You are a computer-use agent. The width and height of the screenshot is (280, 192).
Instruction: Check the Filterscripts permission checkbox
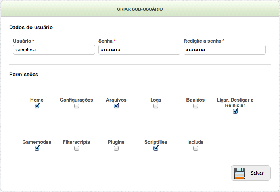coord(77,148)
